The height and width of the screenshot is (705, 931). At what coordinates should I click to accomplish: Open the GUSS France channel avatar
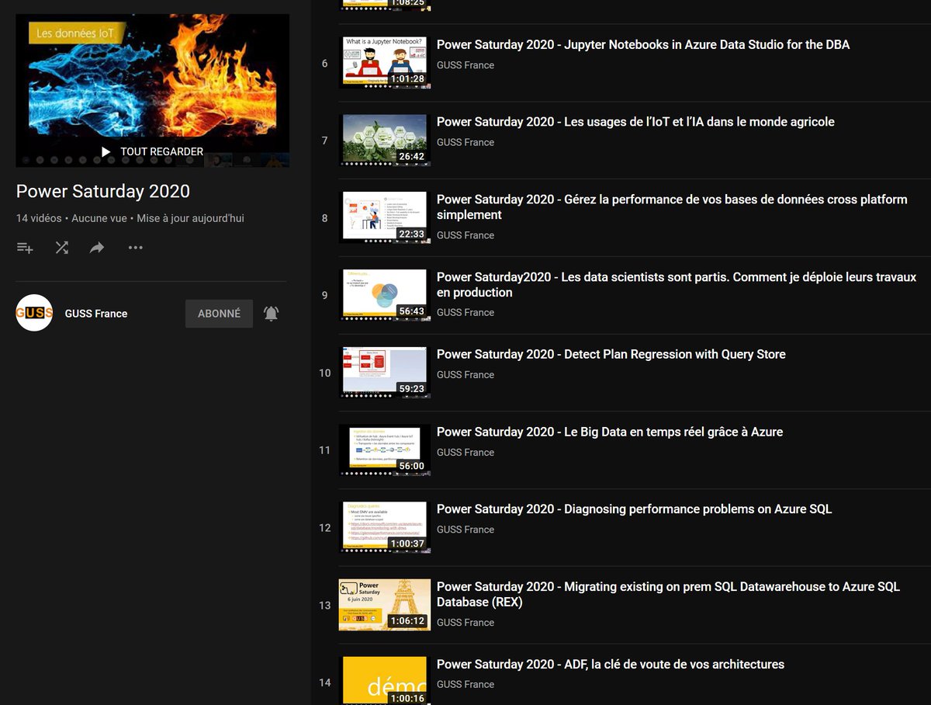click(x=34, y=313)
